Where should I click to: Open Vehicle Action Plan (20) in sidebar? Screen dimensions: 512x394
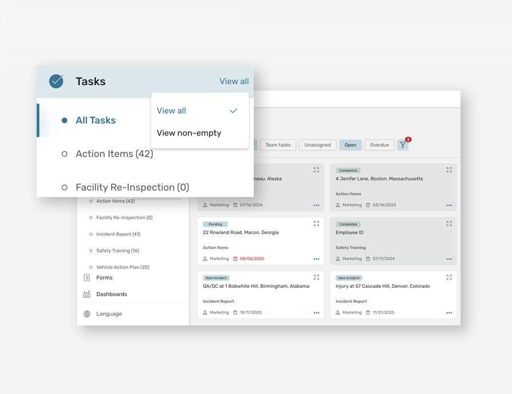tap(122, 267)
